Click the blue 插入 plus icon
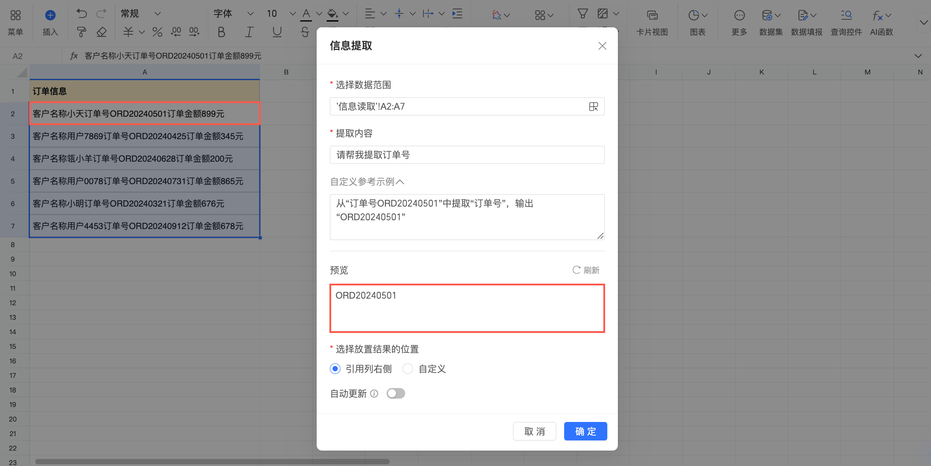 point(50,15)
